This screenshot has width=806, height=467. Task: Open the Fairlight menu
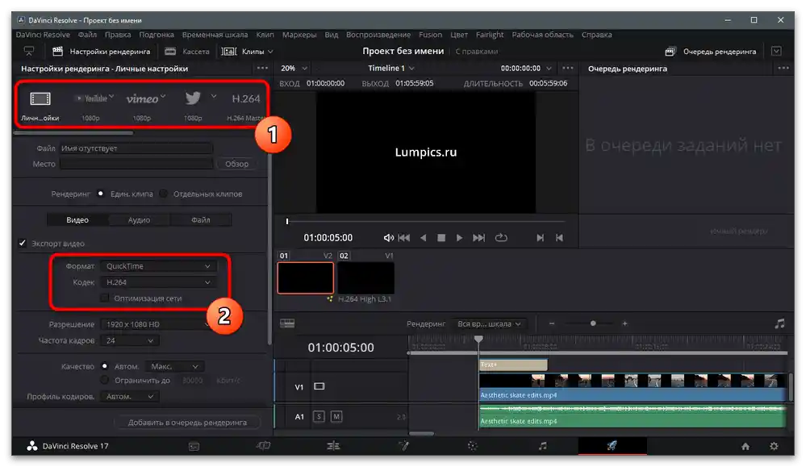[490, 35]
